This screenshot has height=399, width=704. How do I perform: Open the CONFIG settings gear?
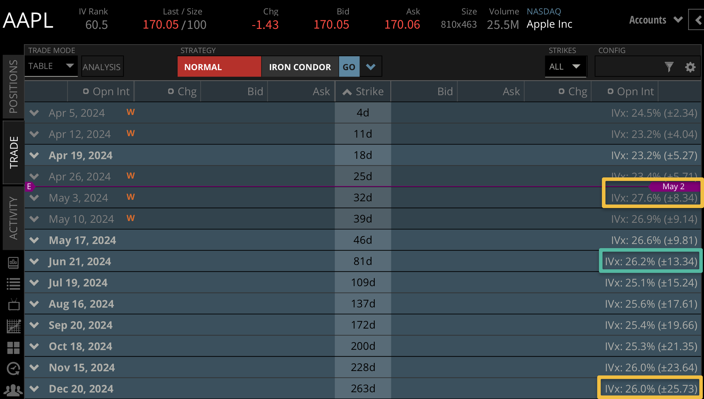point(690,67)
